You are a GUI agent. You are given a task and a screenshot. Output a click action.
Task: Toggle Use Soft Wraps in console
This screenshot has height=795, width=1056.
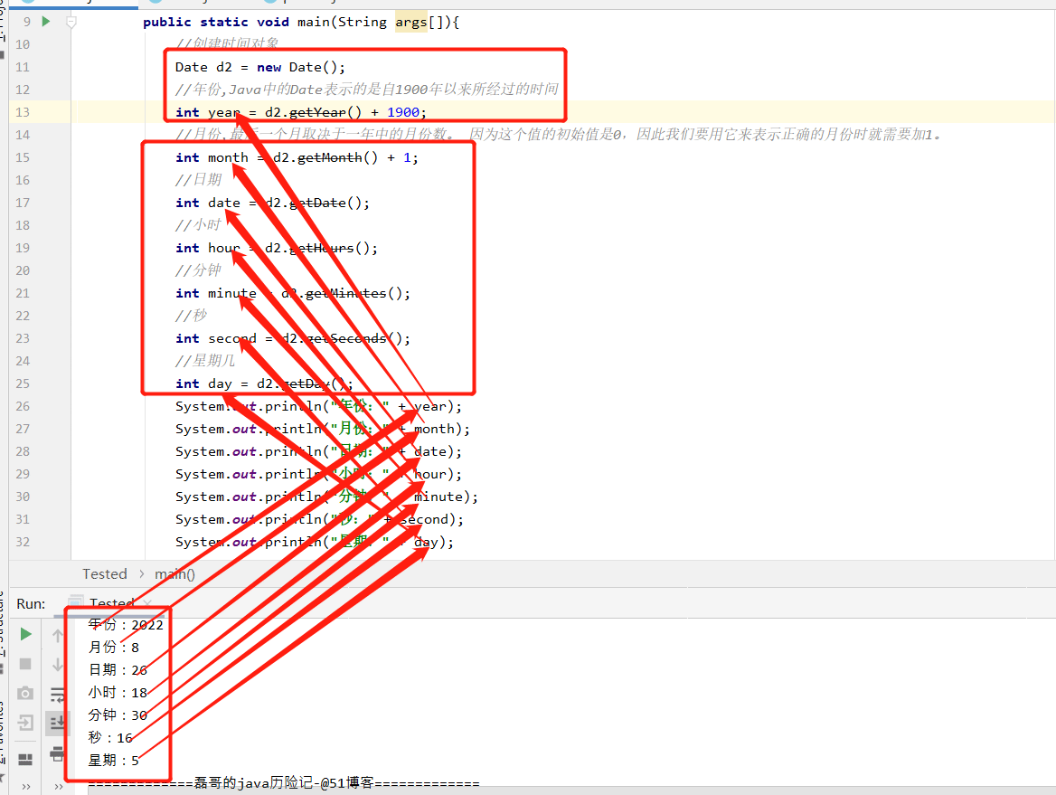click(x=57, y=693)
